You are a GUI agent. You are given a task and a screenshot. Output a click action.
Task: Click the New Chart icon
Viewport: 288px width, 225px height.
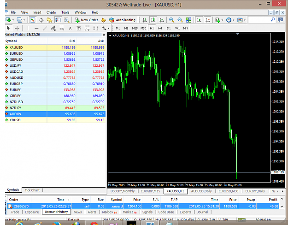pyautogui.click(x=8, y=20)
